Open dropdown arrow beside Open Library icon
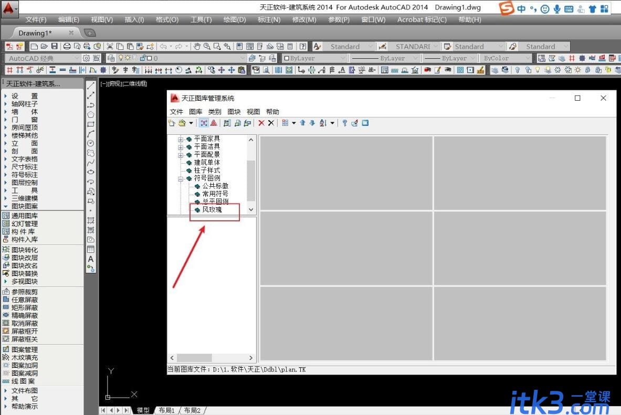The height and width of the screenshot is (415, 621). point(191,123)
